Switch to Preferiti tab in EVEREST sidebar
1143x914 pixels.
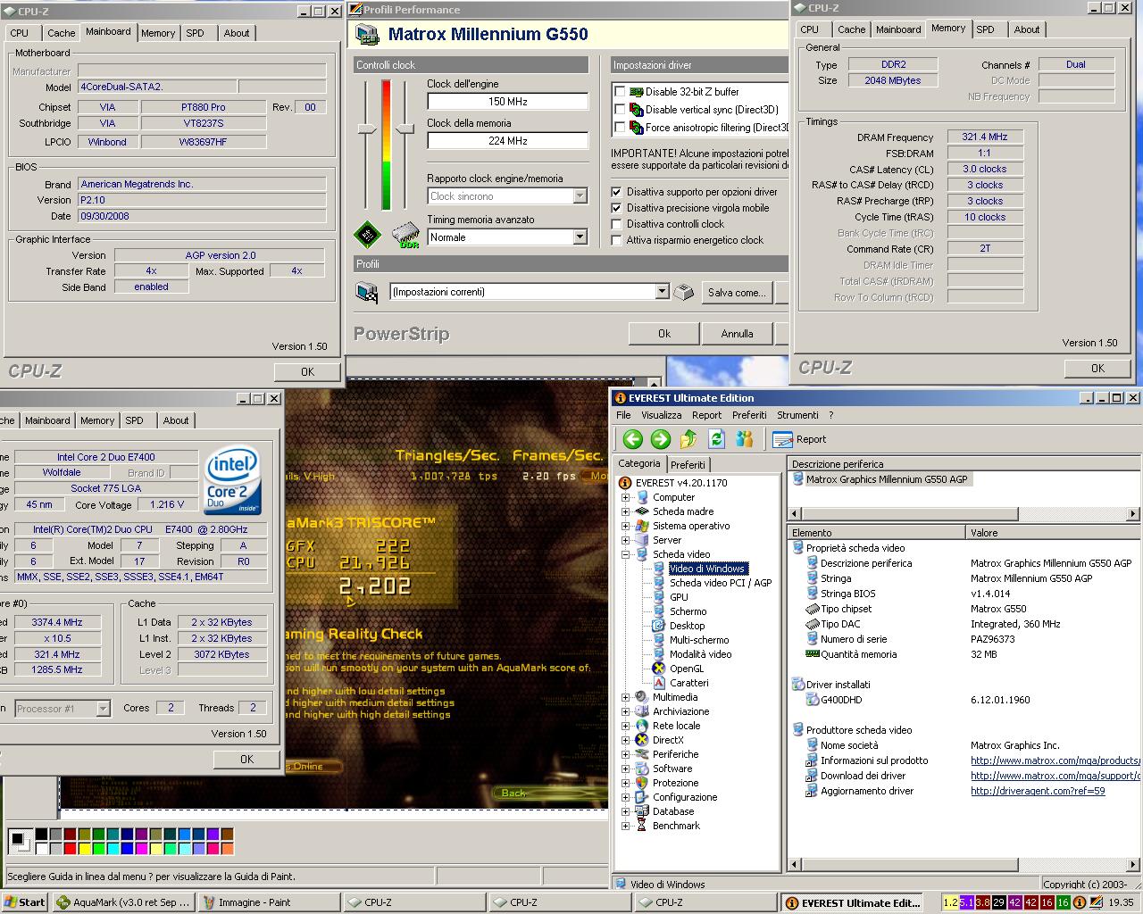[x=688, y=465]
